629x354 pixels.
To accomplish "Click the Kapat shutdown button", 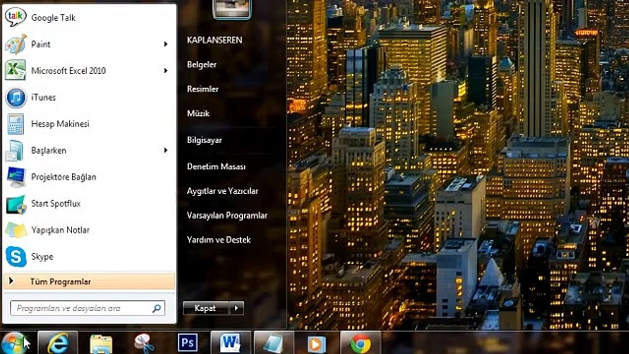I will pos(206,308).
